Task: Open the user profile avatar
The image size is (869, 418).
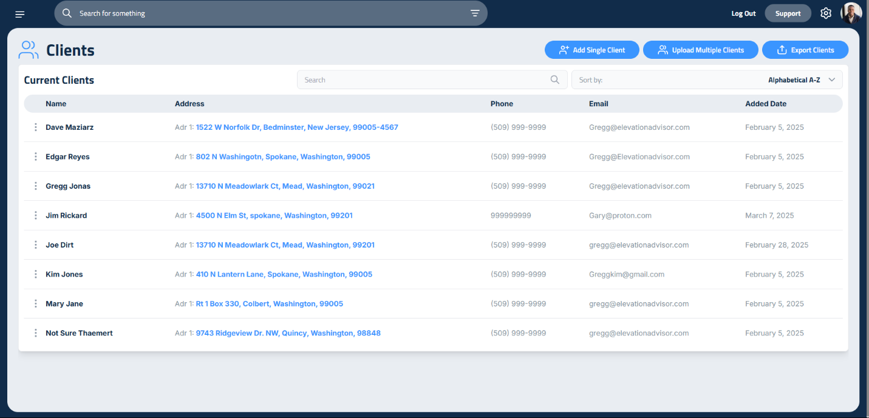Action: pos(851,13)
